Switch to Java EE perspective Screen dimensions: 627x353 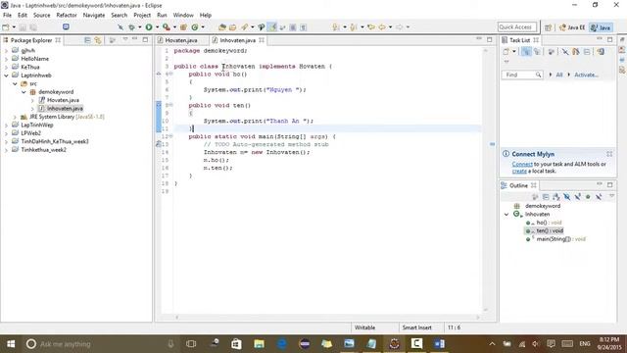point(572,27)
